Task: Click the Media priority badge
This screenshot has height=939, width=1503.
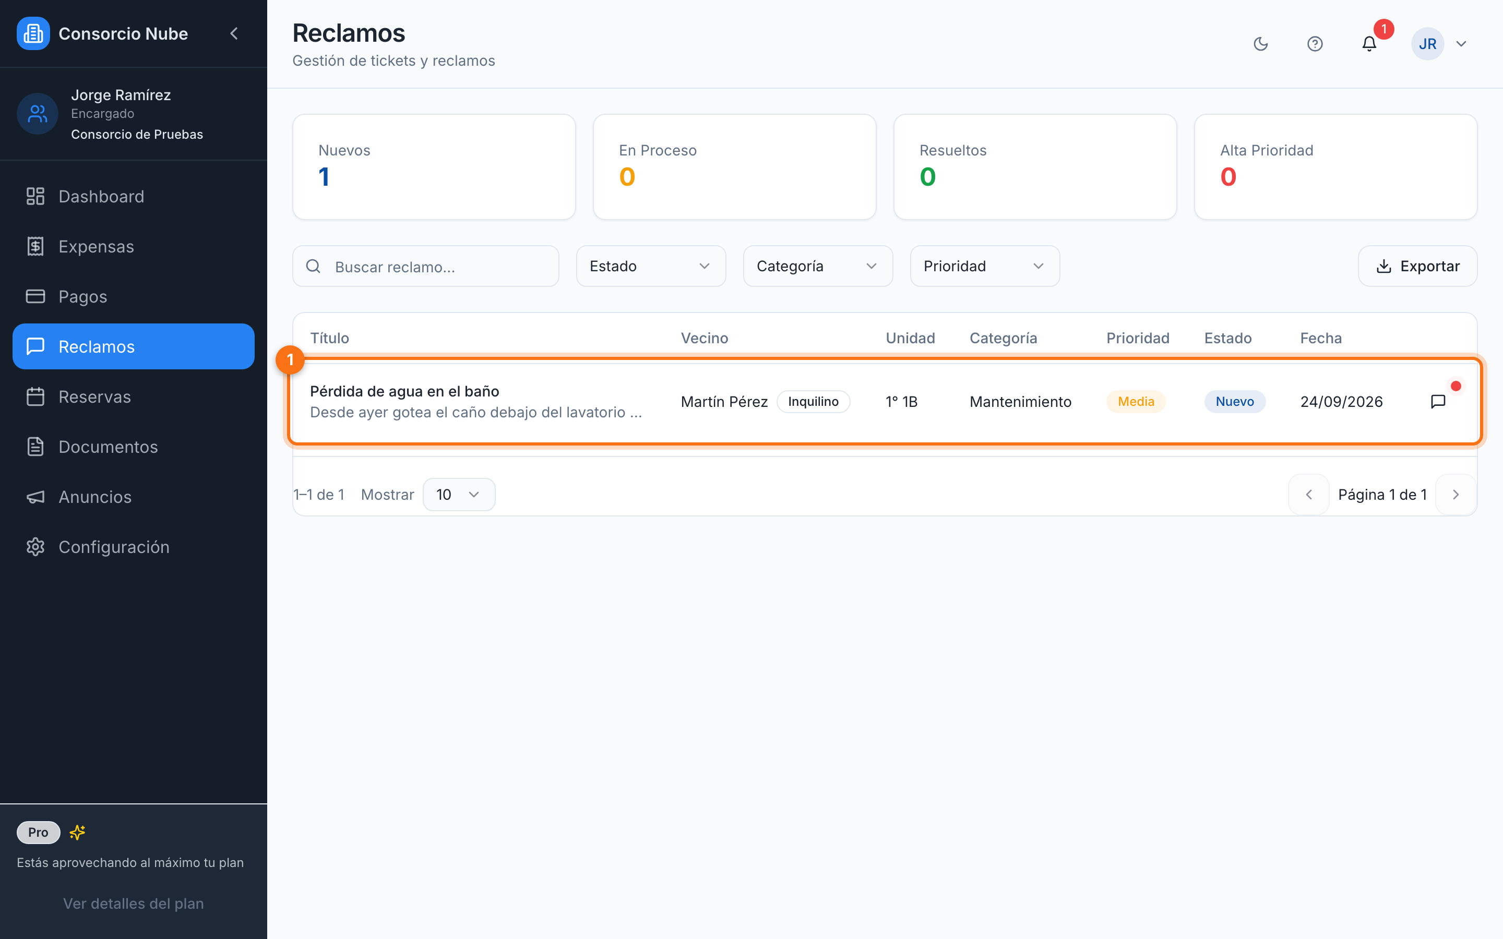Action: pos(1136,402)
